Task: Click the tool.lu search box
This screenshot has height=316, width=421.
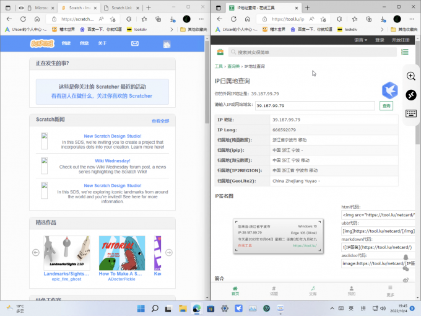Action: pos(312,52)
